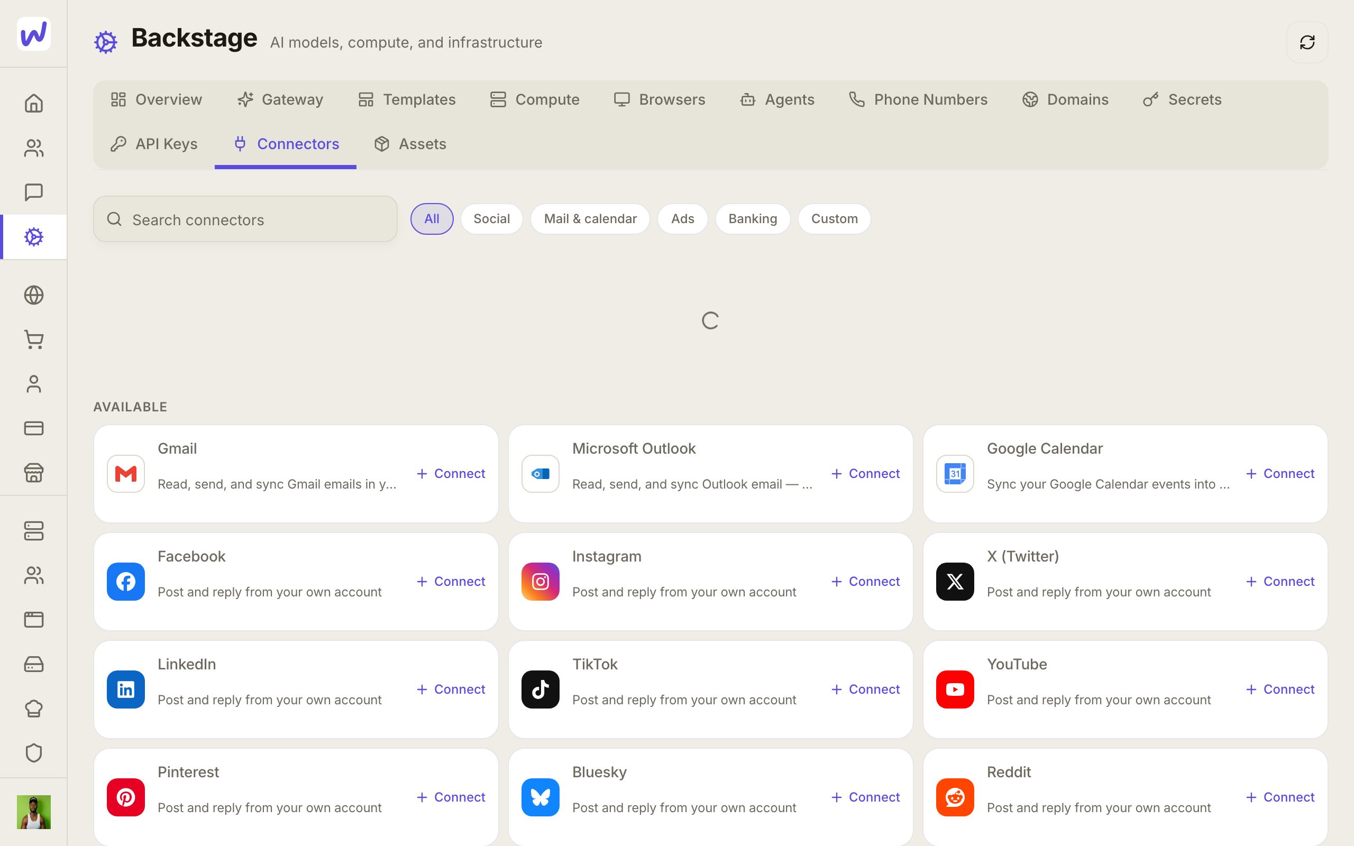1354x846 pixels.
Task: Click the Facebook logo icon
Action: pos(126,582)
